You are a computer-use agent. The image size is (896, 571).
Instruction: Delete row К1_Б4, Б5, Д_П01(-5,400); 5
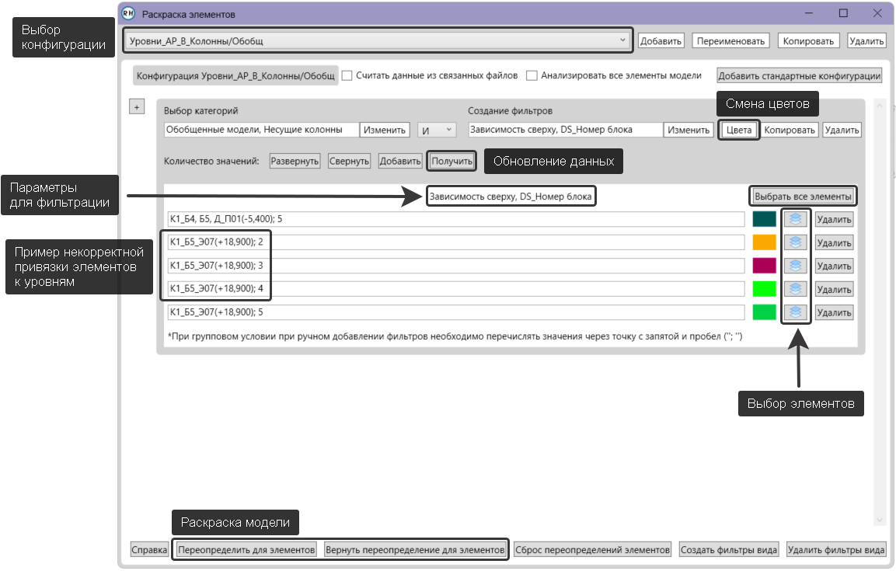(x=835, y=219)
